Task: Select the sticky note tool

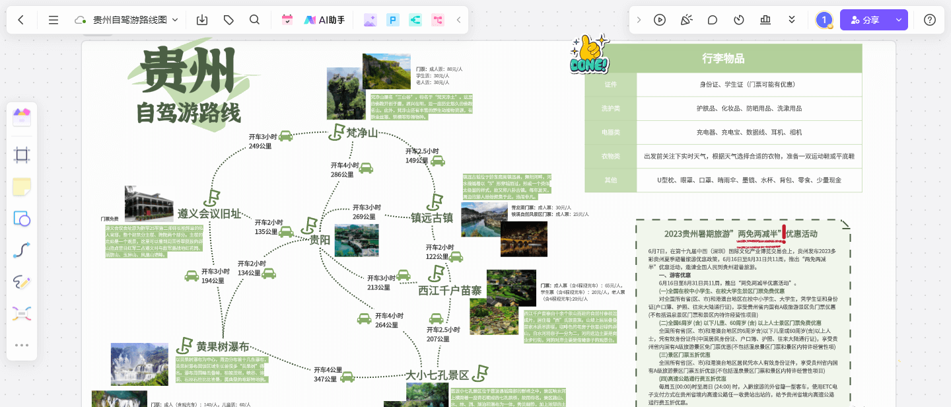Action: coord(22,187)
